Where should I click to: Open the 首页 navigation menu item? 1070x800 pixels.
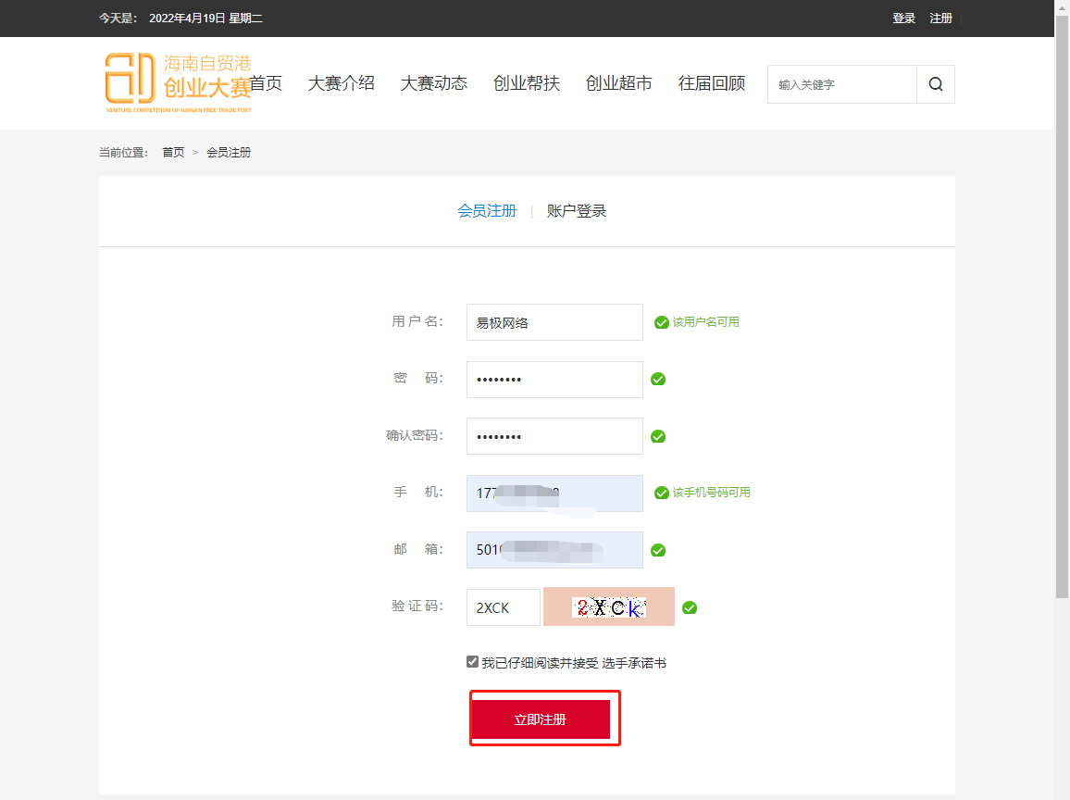(x=267, y=83)
